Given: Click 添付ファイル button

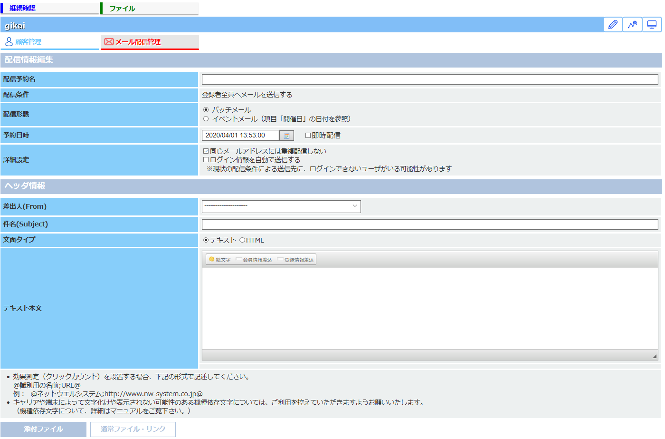Looking at the screenshot, I should [x=43, y=429].
